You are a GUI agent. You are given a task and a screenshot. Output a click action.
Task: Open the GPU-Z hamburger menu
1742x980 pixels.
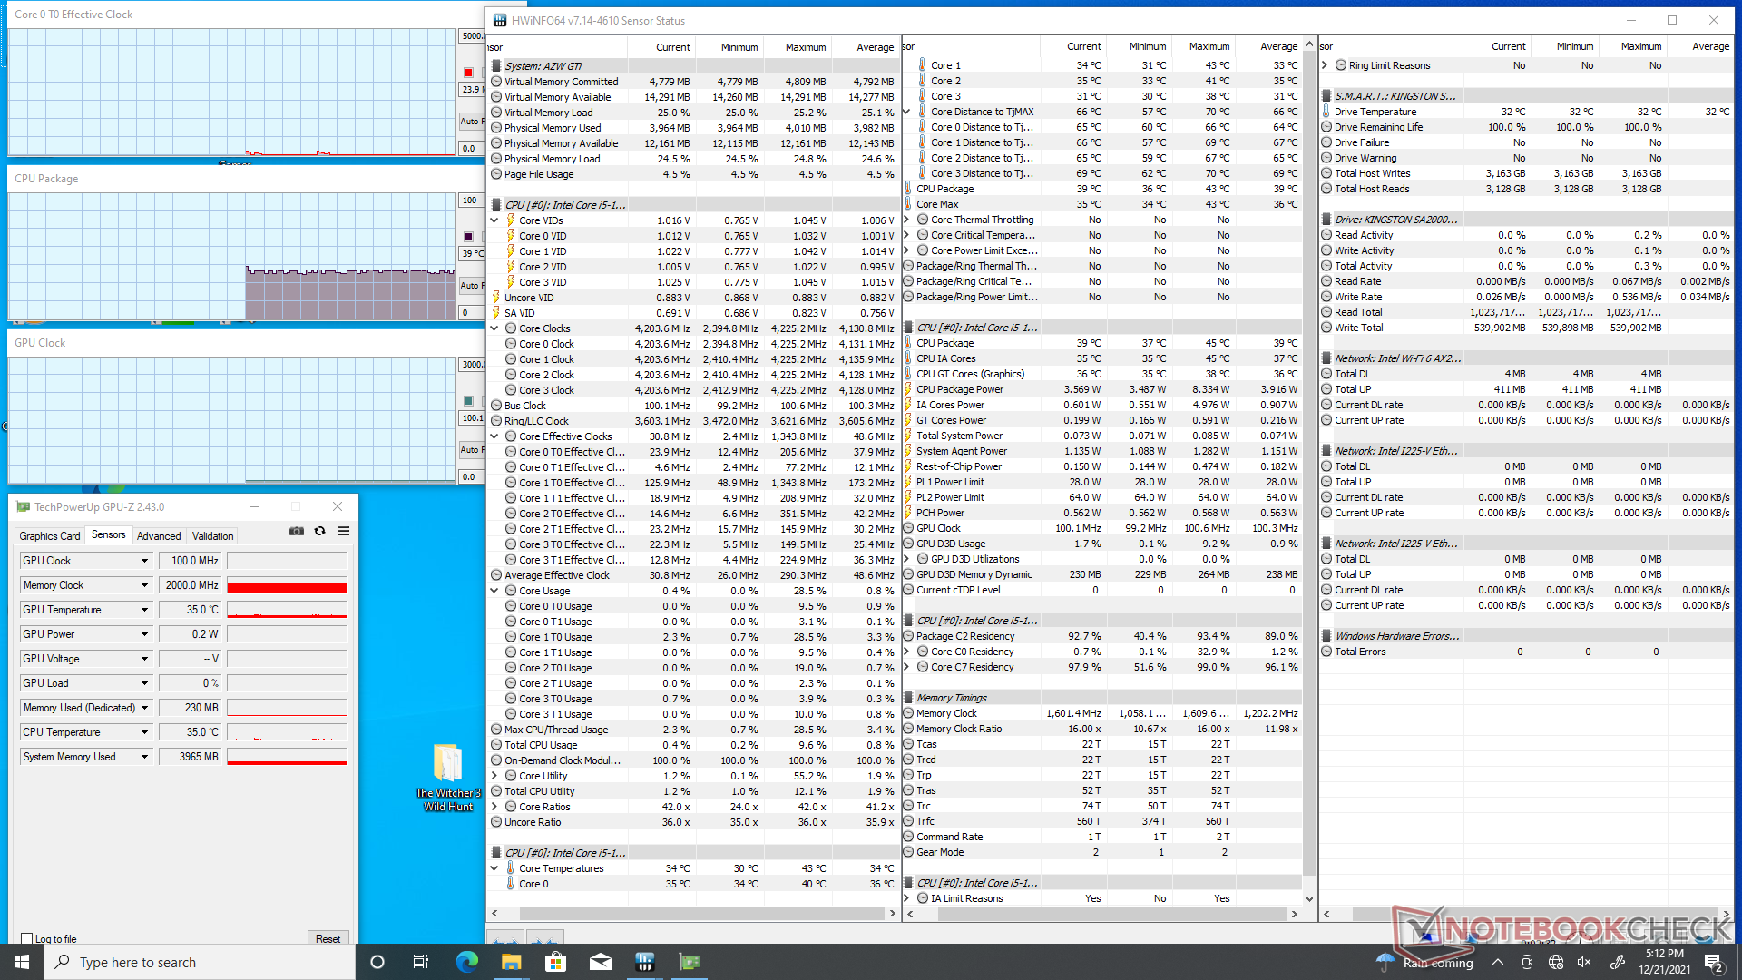pyautogui.click(x=343, y=532)
